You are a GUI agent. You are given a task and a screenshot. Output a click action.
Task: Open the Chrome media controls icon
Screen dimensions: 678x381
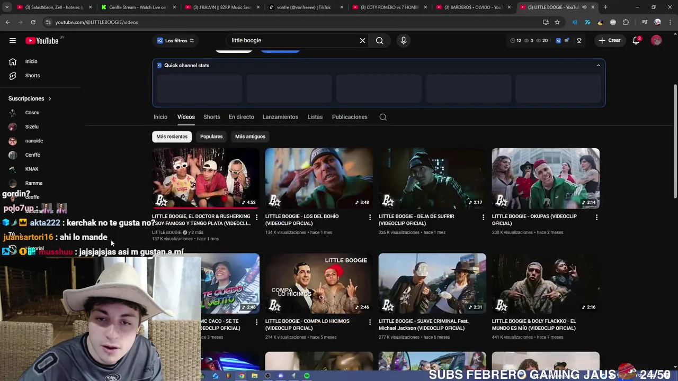644,22
